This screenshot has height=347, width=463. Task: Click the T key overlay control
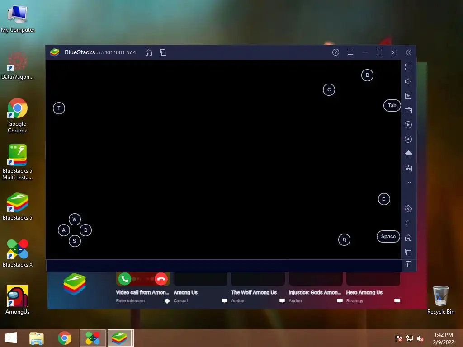[x=59, y=108]
